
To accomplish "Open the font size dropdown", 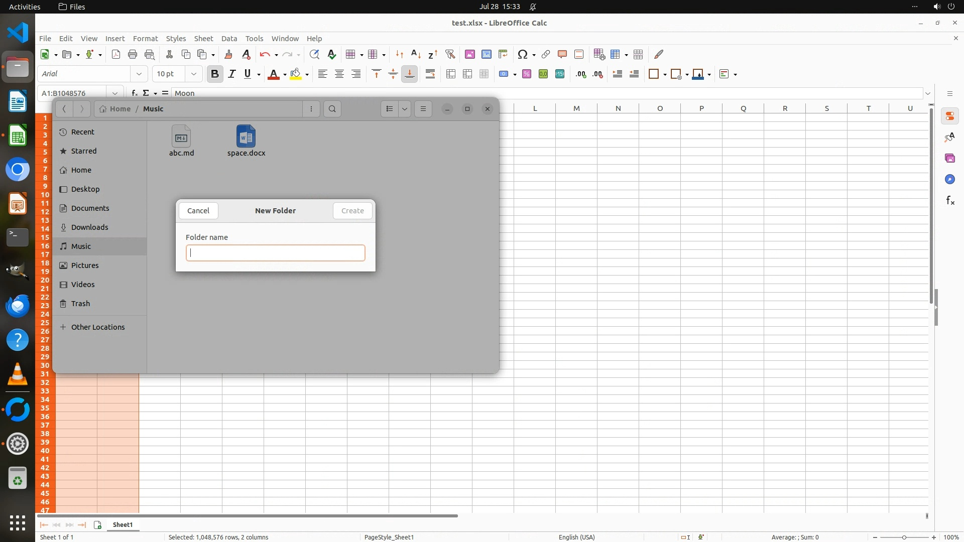I will (x=193, y=74).
